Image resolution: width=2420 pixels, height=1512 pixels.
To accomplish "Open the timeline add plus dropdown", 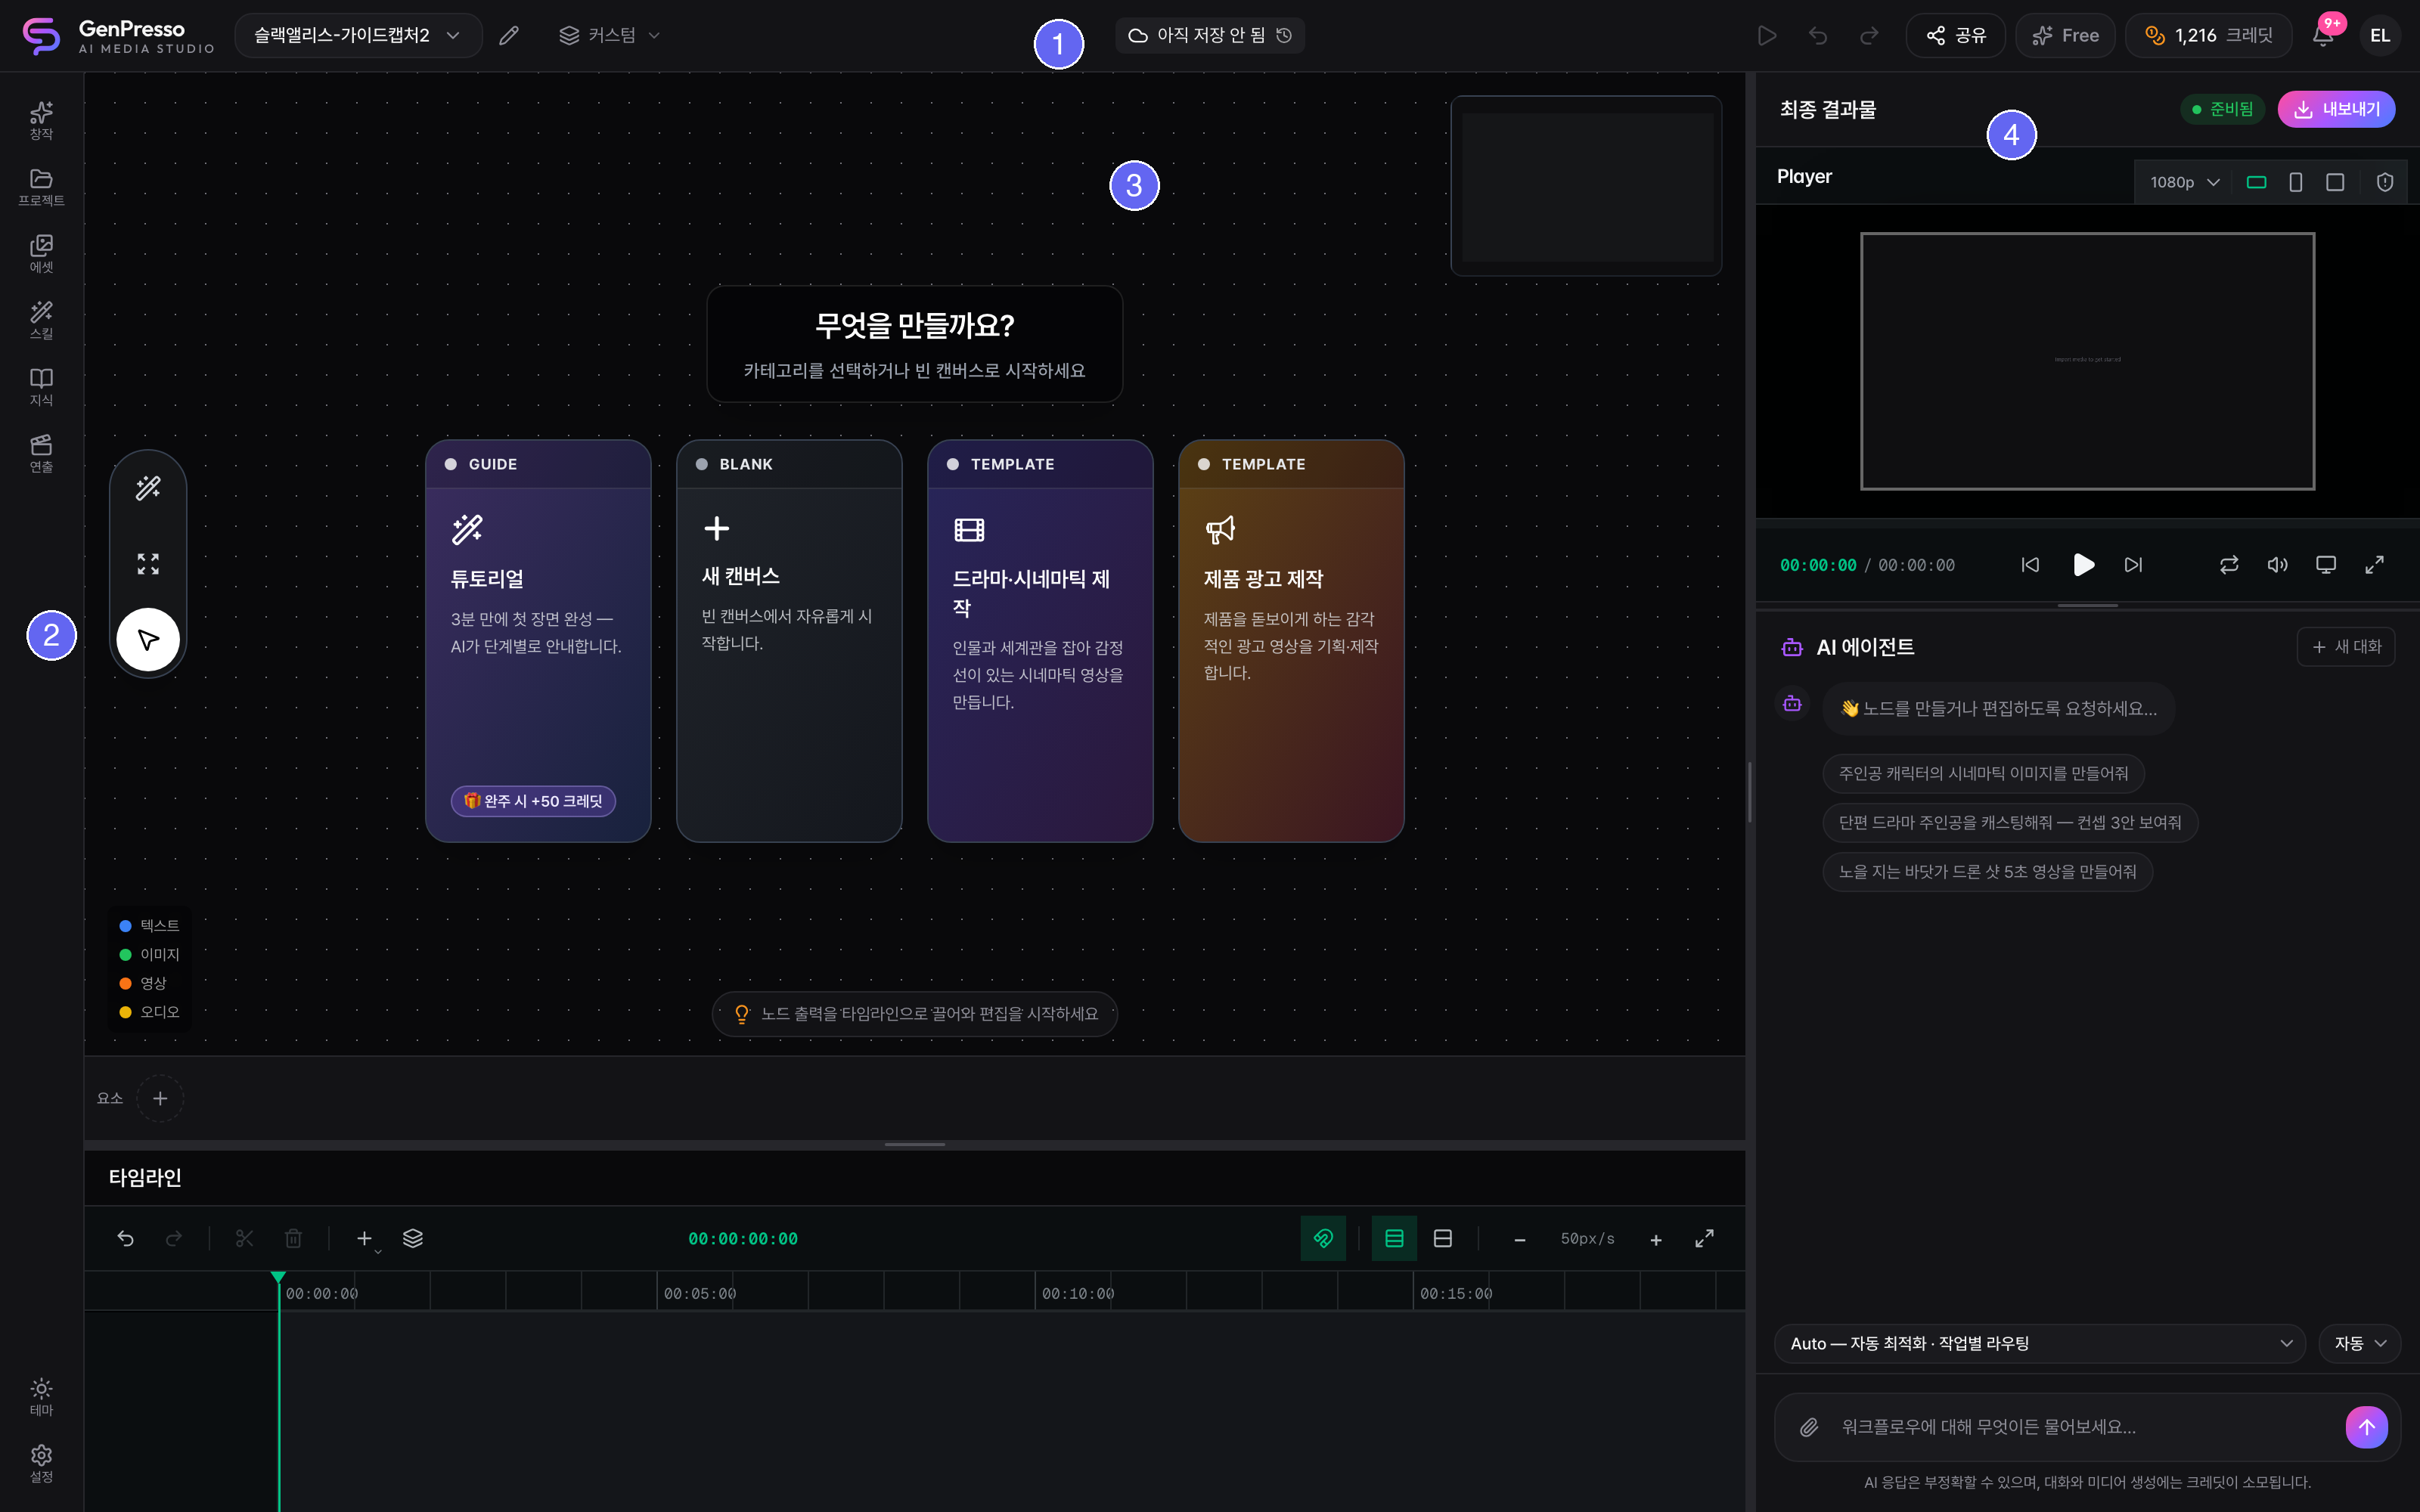I will point(367,1240).
